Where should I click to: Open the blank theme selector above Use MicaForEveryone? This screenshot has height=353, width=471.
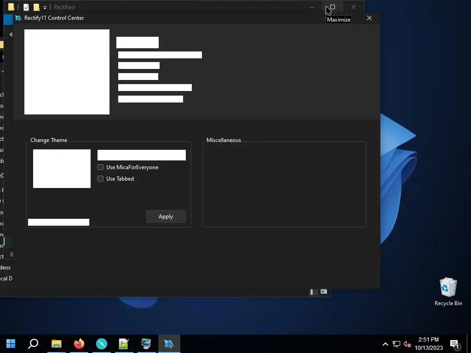(142, 155)
